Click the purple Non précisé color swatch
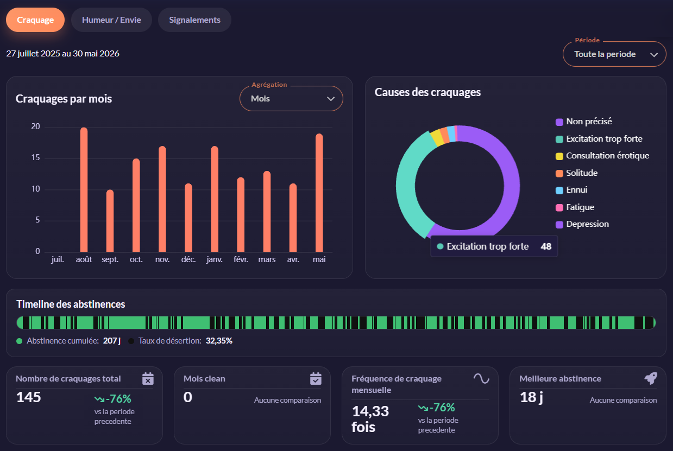 click(x=559, y=122)
